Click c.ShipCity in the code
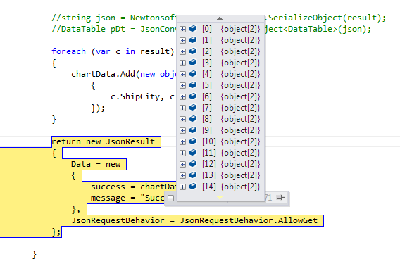The height and width of the screenshot is (271, 400). click(135, 96)
